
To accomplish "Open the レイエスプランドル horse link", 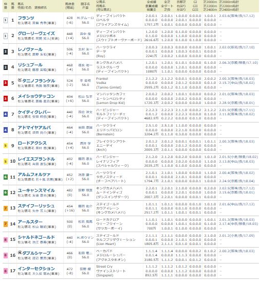I will [x=36, y=159].
